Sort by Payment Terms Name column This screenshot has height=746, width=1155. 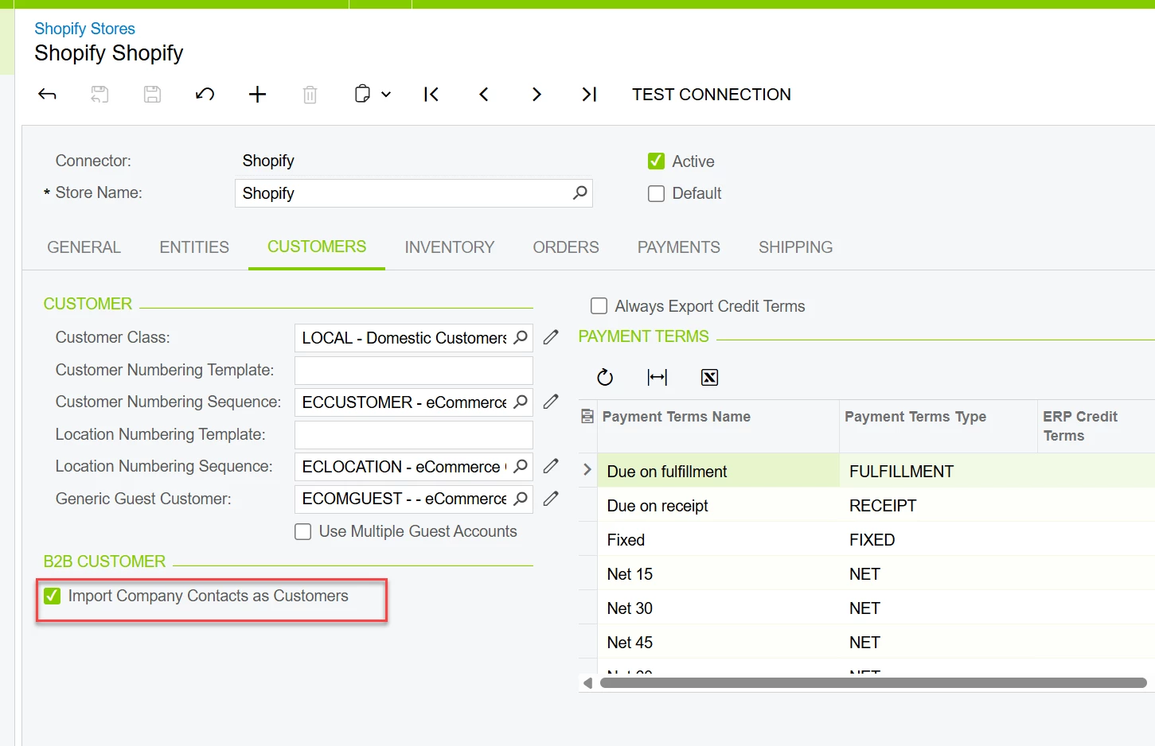(677, 417)
